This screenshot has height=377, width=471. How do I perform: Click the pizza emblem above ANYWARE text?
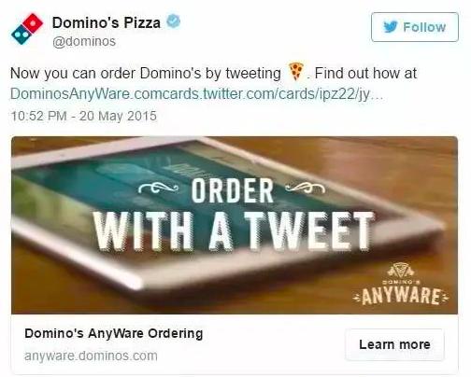401,270
